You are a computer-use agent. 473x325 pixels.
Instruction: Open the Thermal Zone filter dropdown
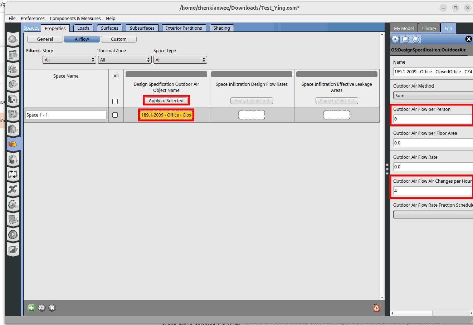[x=125, y=60]
